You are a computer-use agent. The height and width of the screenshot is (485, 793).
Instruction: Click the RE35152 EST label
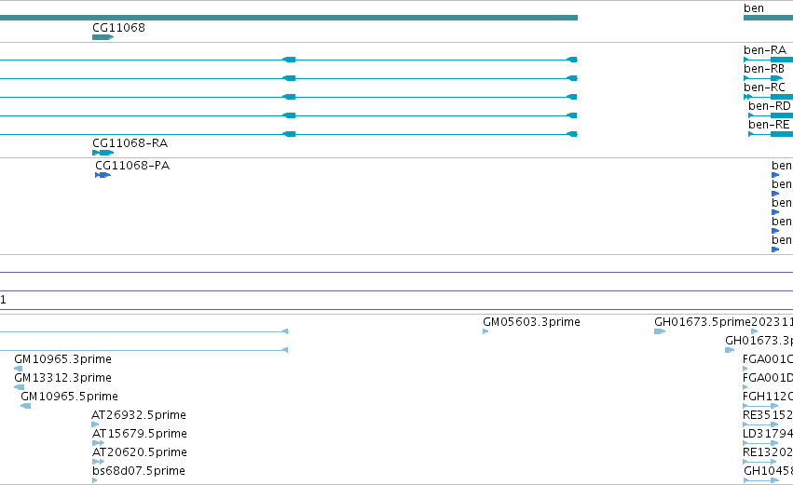(768, 415)
